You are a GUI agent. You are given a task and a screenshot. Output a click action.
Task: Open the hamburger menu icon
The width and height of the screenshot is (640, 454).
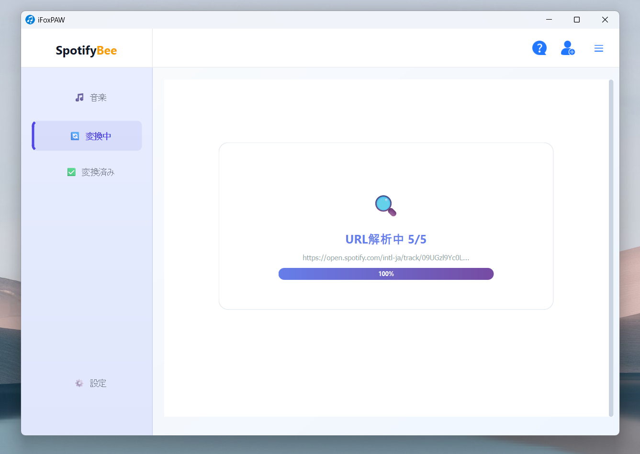point(598,48)
